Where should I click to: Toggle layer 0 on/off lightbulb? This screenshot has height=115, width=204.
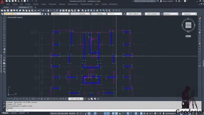point(5,14)
